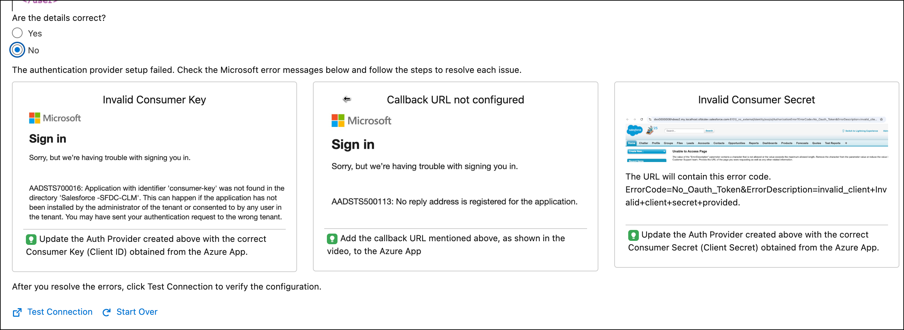The height and width of the screenshot is (330, 904).
Task: Click the Microsoft logo in Invalid Consumer Key card
Action: coord(55,118)
